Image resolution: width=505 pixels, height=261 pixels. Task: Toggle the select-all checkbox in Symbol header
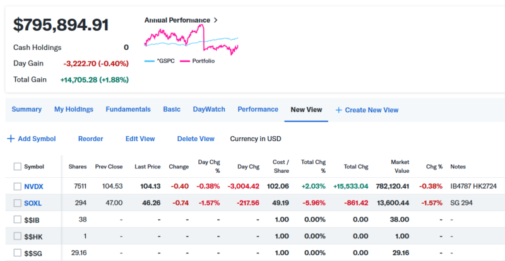(x=18, y=166)
